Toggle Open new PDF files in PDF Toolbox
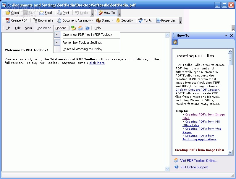Viewport: 236px width, 179px height. pyautogui.click(x=87, y=35)
